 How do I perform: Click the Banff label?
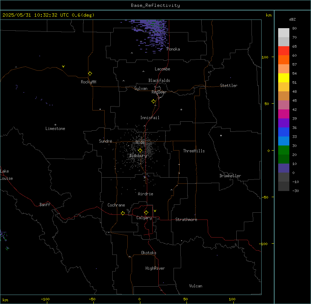[x=45, y=205]
